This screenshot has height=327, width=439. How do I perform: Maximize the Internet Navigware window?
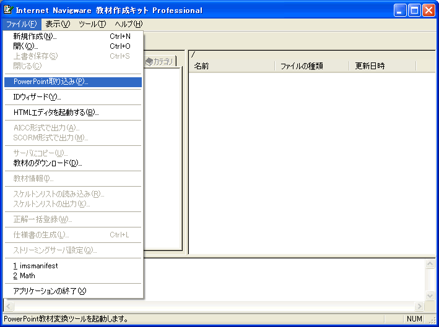414,11
